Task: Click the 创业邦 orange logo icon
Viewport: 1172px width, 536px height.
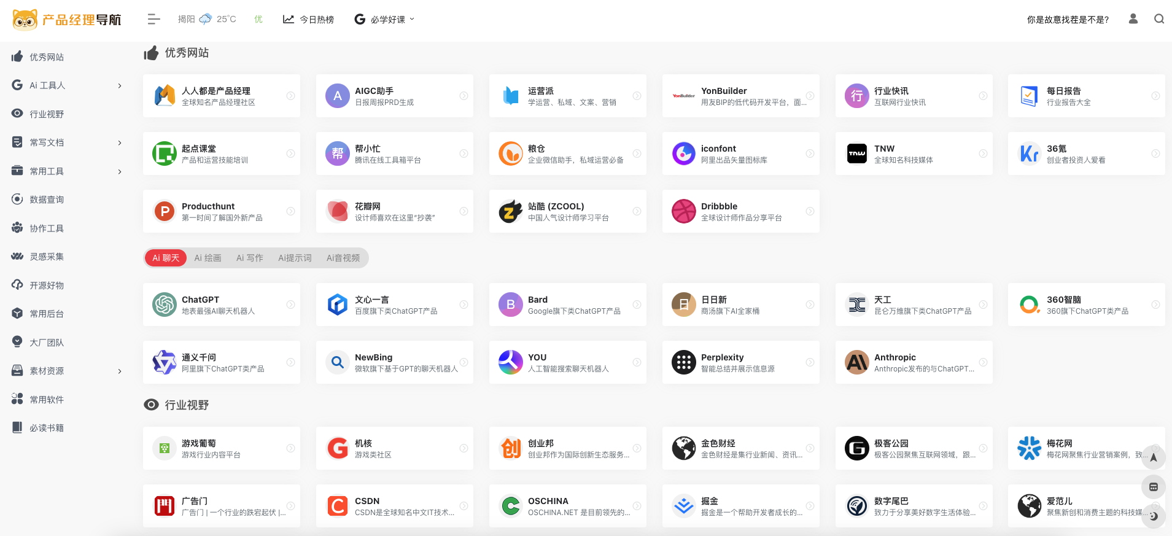Action: [x=511, y=448]
